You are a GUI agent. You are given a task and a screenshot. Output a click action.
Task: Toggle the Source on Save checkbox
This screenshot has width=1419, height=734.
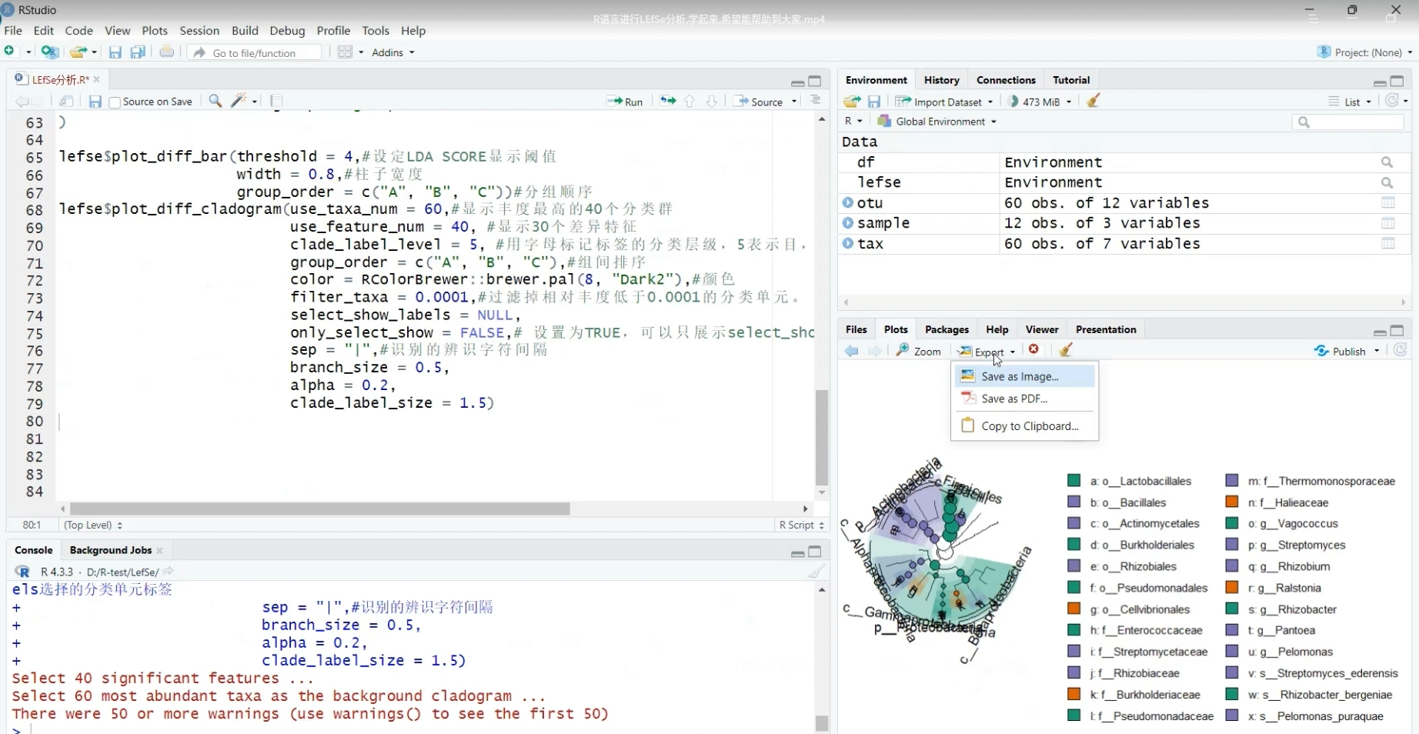tap(115, 102)
